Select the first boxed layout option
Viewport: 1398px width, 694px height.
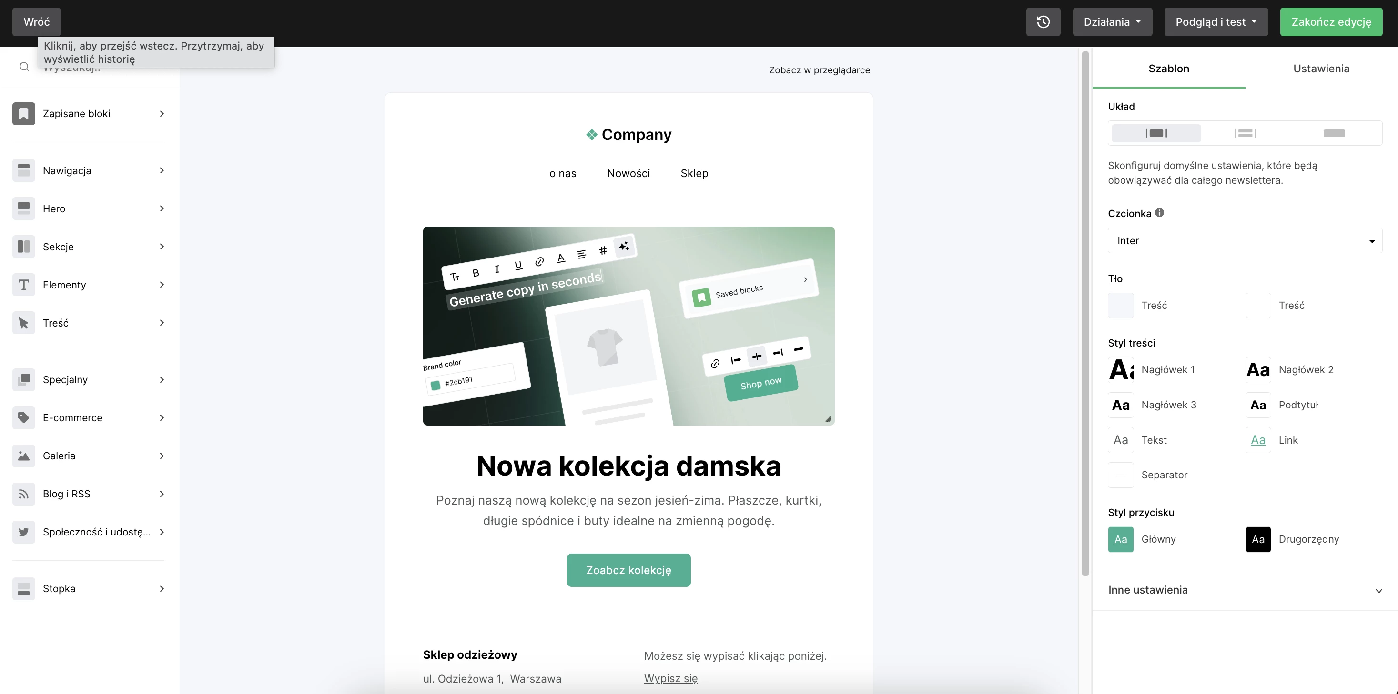1156,133
